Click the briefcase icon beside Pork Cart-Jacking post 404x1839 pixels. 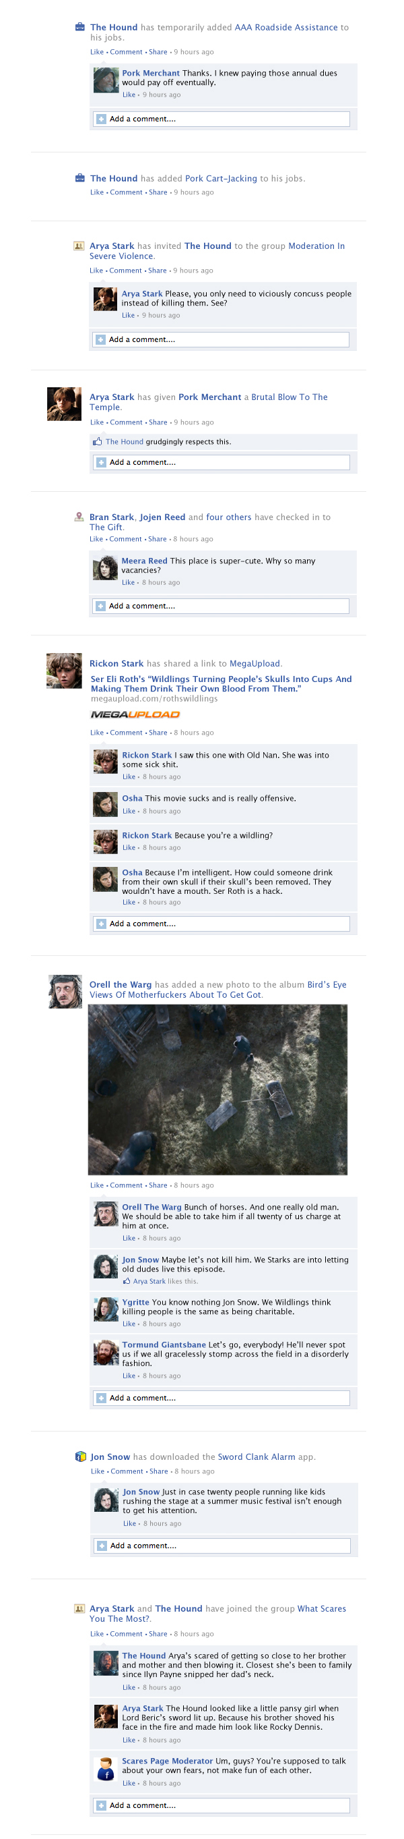[80, 179]
